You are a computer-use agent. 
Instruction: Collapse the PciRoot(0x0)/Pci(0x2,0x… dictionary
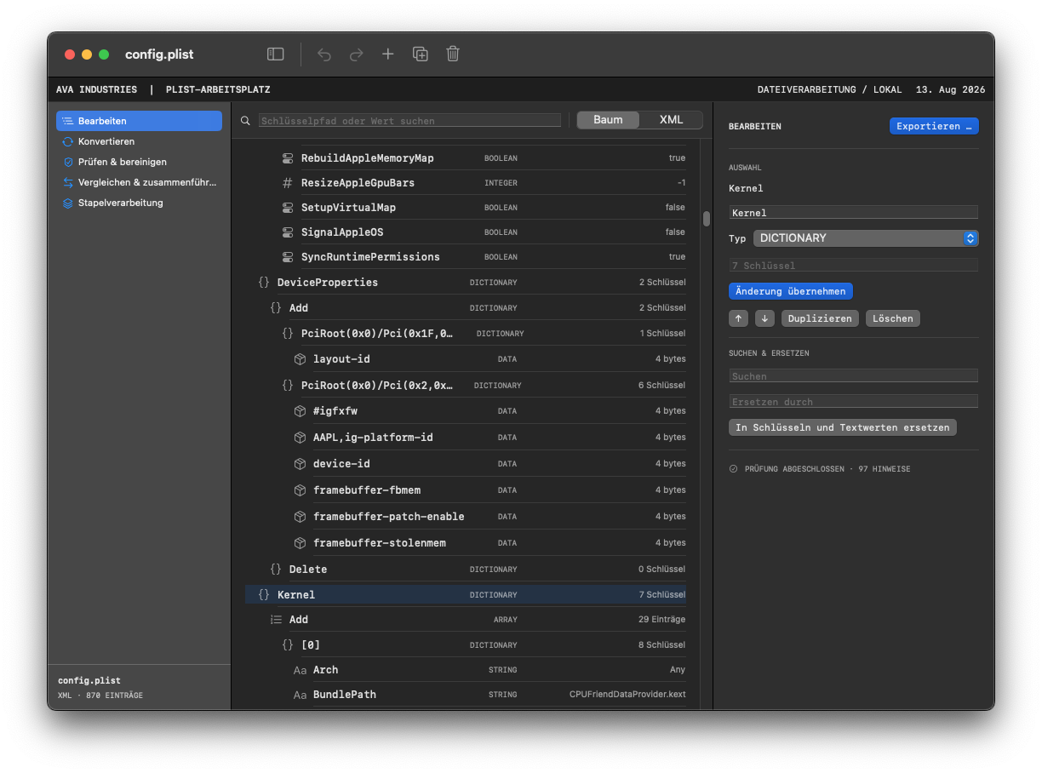(x=288, y=386)
